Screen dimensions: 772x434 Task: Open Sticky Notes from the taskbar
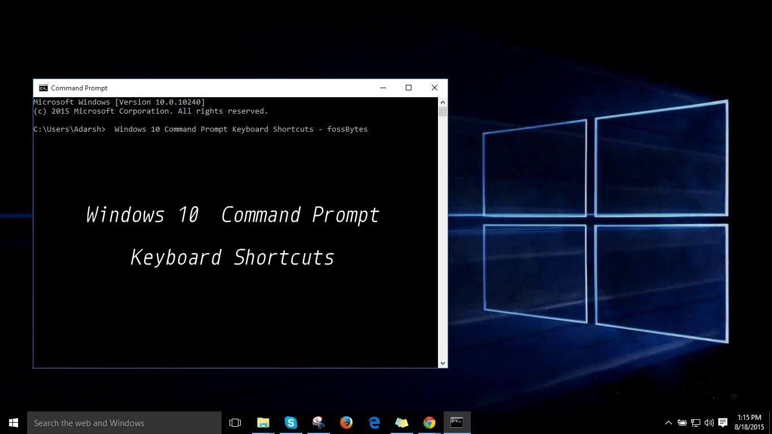tap(401, 423)
